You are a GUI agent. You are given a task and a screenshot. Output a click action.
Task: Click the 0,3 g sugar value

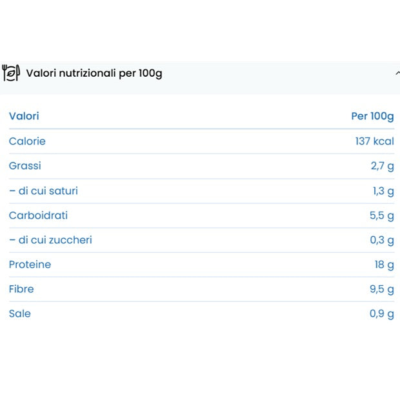pyautogui.click(x=382, y=240)
